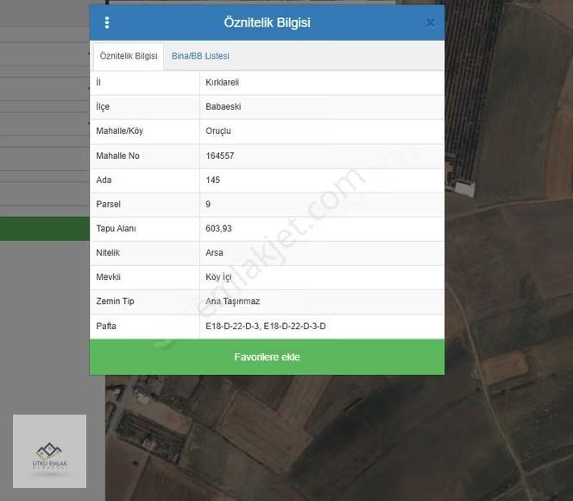
Task: Click the Nitelik value Arsa
Action: (214, 253)
